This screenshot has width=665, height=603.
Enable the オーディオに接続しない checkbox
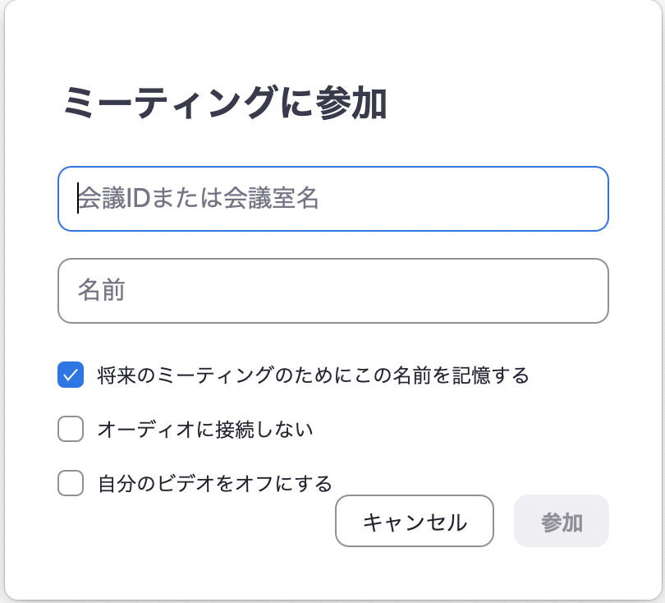click(71, 429)
